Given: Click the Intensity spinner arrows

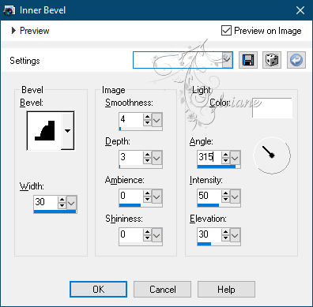Looking at the screenshot, I should click(x=225, y=197).
